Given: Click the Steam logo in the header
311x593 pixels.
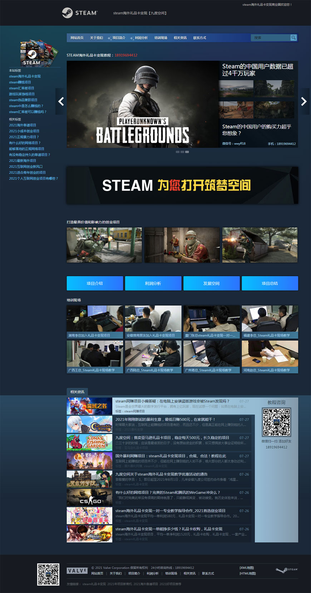Looking at the screenshot, I should pos(79,13).
